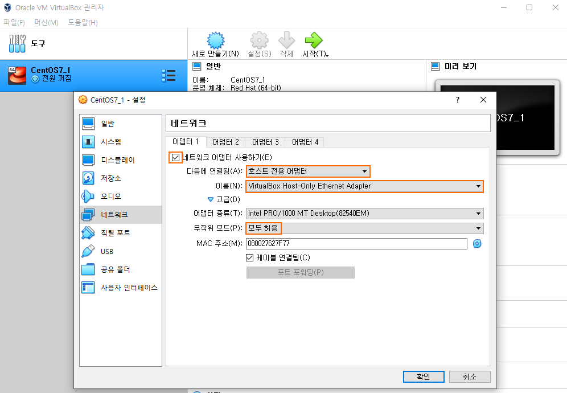
Task: Open 머신 menu
Action: tap(46, 22)
